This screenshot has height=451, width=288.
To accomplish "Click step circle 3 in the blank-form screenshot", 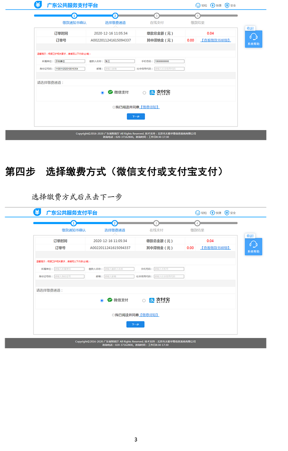I will [x=156, y=223].
